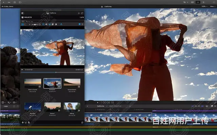The height and width of the screenshot is (135, 217).
Task: Switch KeyFlow browser to grid view
Action: pyautogui.click(x=23, y=25)
